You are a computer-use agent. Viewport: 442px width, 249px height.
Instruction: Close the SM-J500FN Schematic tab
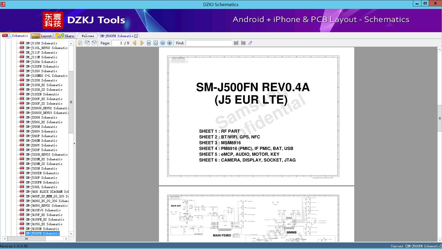[136, 36]
